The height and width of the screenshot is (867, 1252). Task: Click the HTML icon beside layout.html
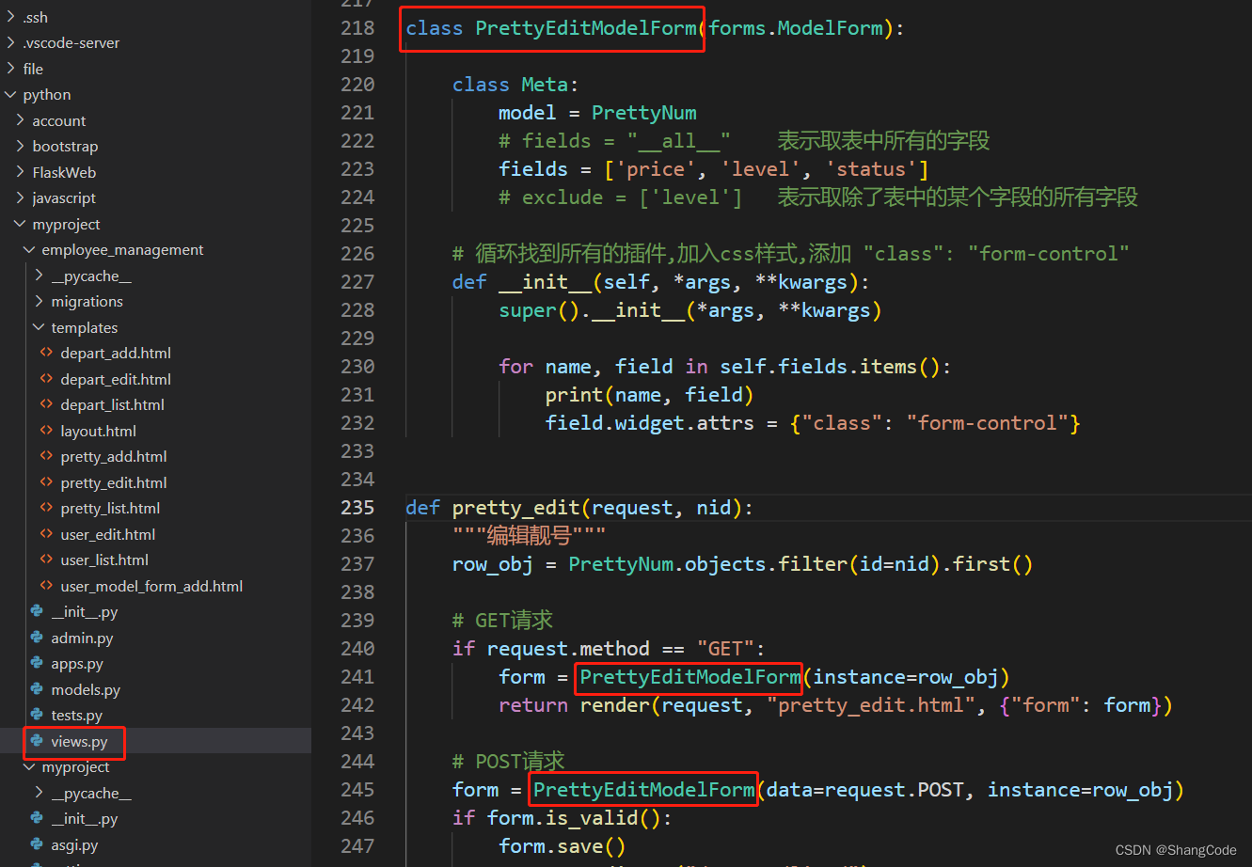[x=46, y=431]
